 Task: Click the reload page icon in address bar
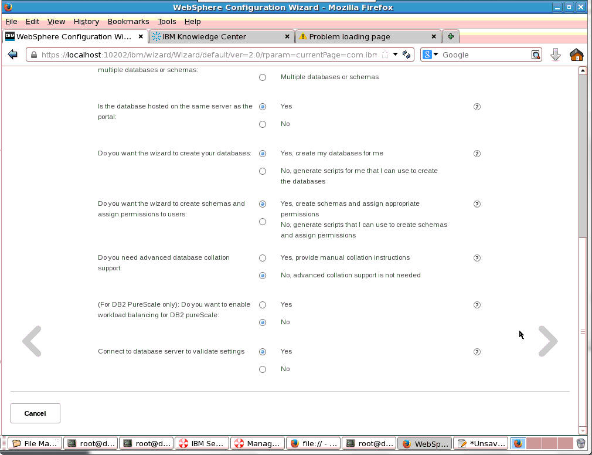coord(406,55)
